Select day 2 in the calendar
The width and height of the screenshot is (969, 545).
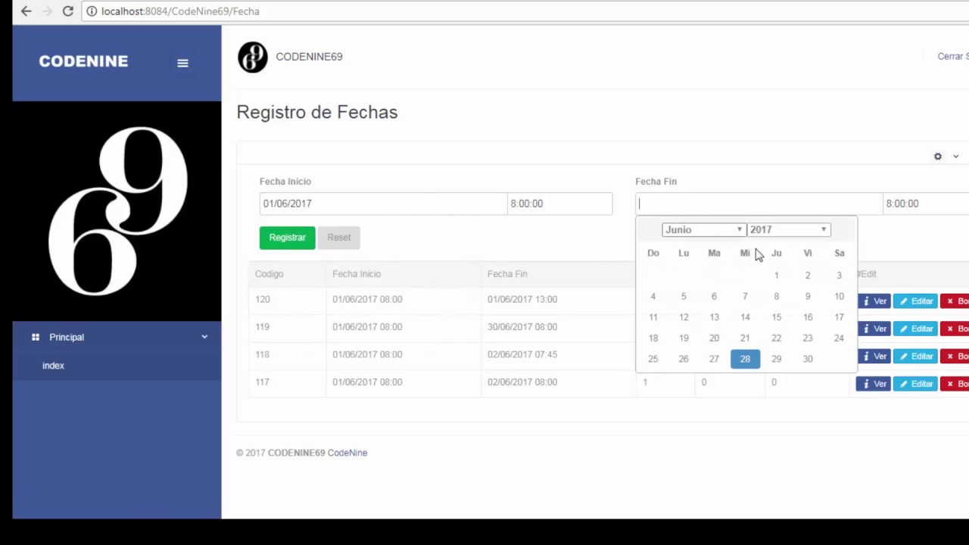tap(808, 276)
